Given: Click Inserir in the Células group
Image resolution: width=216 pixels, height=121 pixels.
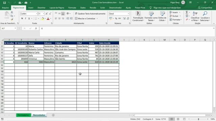Looking at the screenshot, I should [175, 12].
